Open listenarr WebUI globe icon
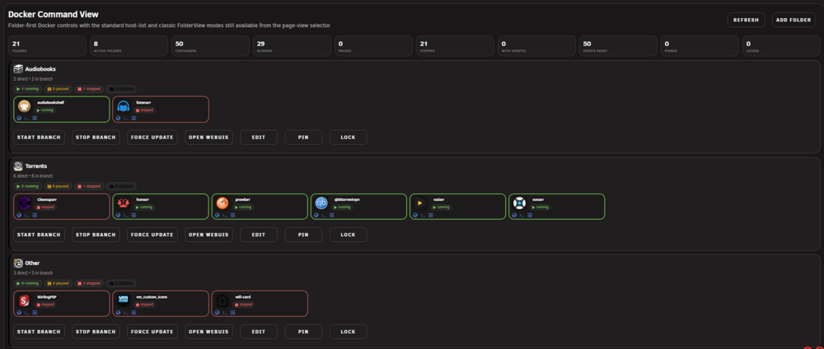Screen dimensions: 824x349 click(118, 118)
